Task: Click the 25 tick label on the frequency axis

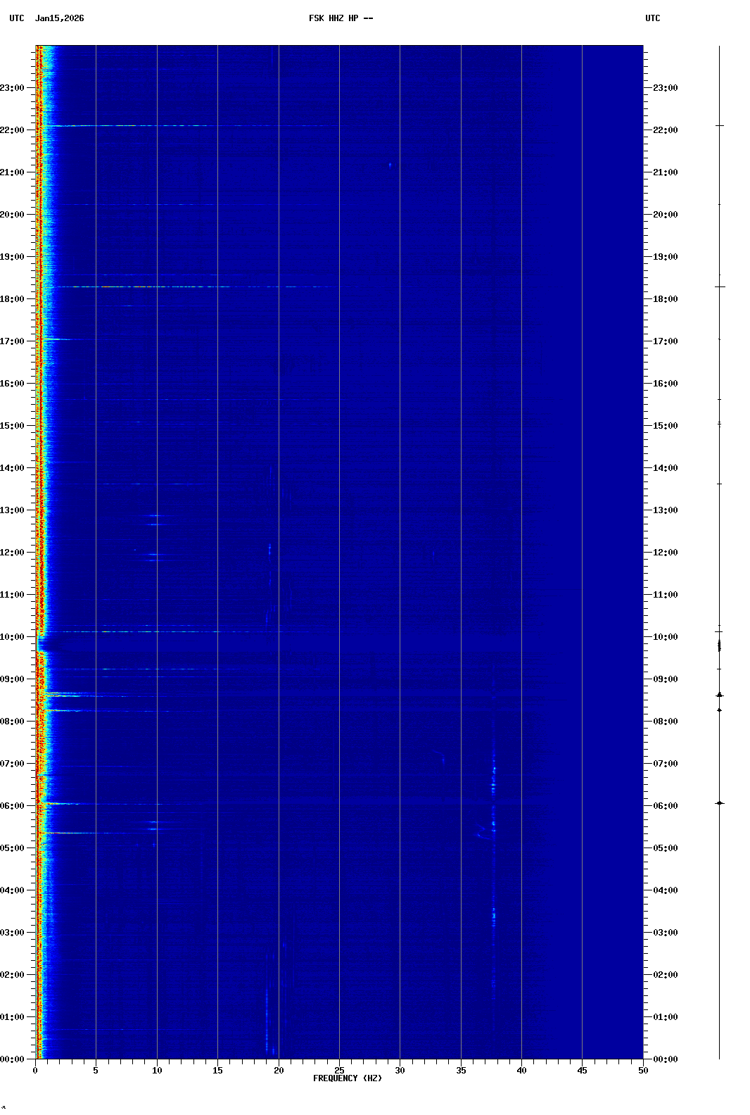Action: [x=339, y=1071]
